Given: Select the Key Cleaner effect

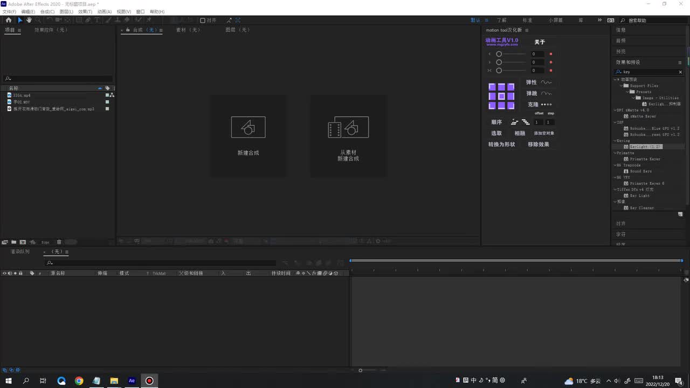Looking at the screenshot, I should [642, 208].
